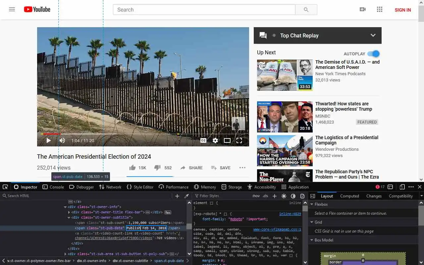The height and width of the screenshot is (265, 424).
Task: Focus the Search HTML field
Action: [87, 196]
